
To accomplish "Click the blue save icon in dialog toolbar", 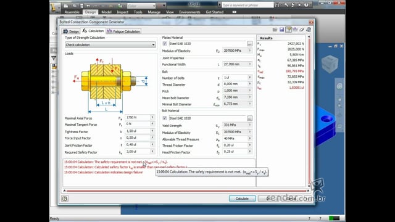I will (281, 30).
